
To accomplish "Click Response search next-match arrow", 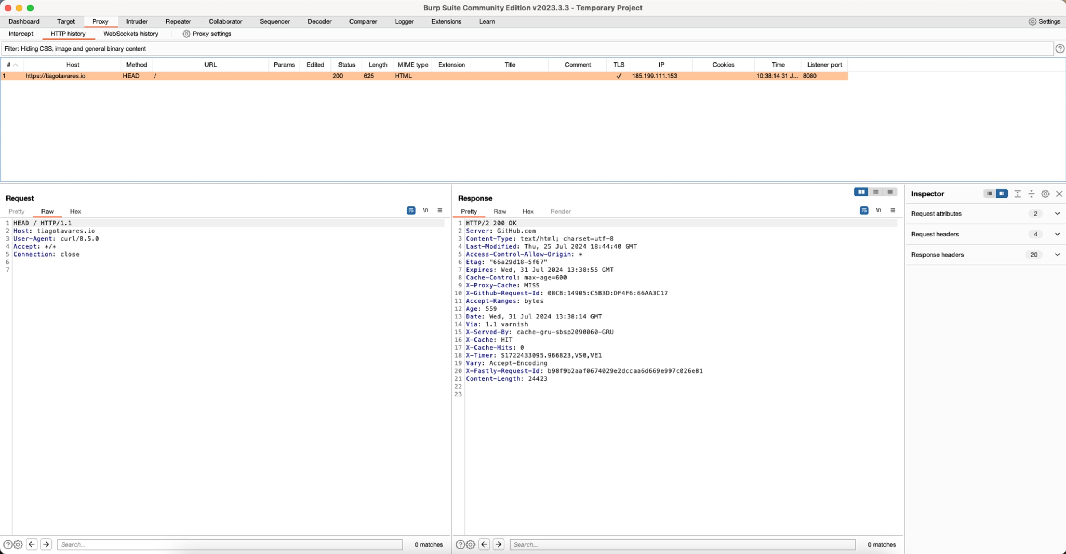I will 498,544.
